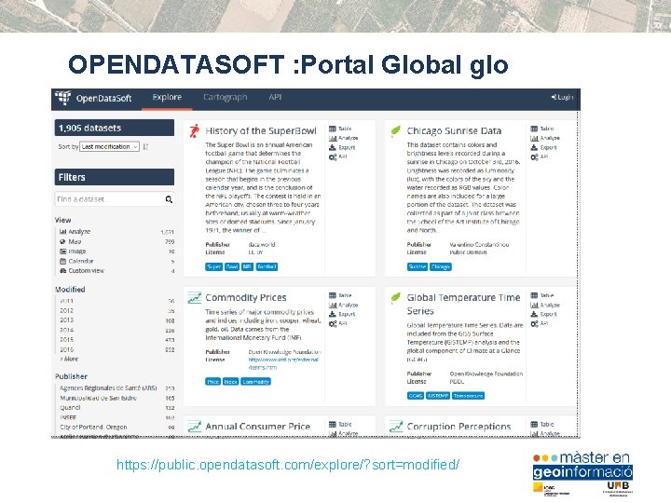671x503 pixels.
Task: Open History of the SuperBowl dataset title
Action: tap(261, 131)
